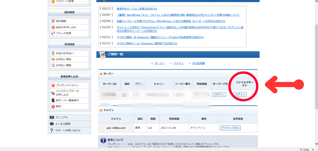Click the magnifier zoom icon in status bar
Screen dimensions: 318x151
301,149
